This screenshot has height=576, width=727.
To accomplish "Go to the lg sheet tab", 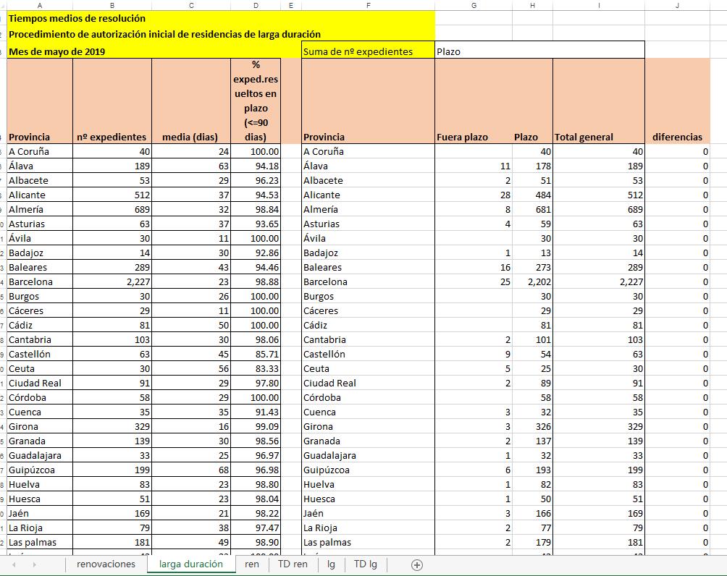I will (331, 564).
